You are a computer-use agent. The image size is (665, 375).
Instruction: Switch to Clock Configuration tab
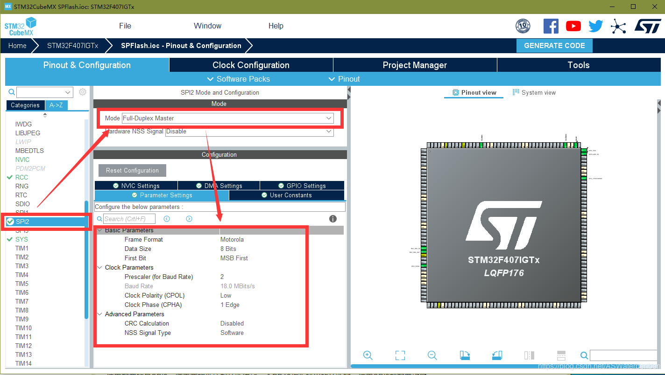point(251,65)
